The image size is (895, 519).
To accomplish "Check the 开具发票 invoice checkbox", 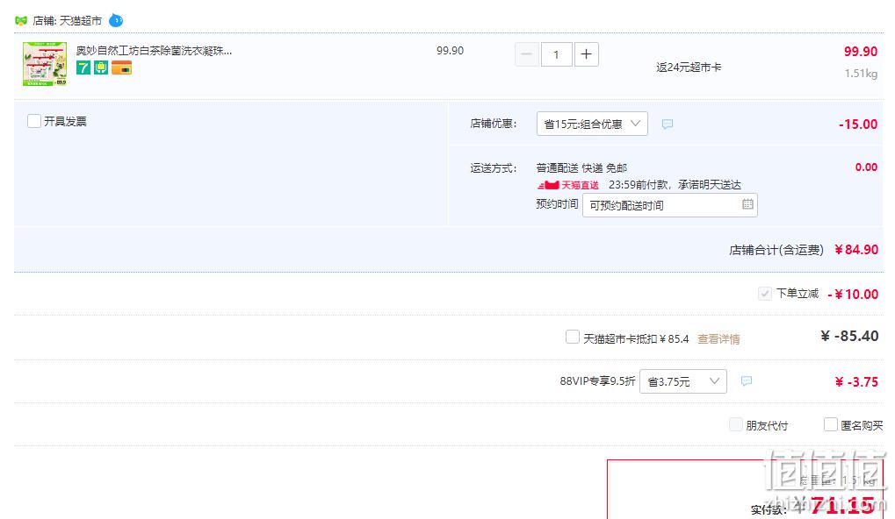I will [34, 121].
